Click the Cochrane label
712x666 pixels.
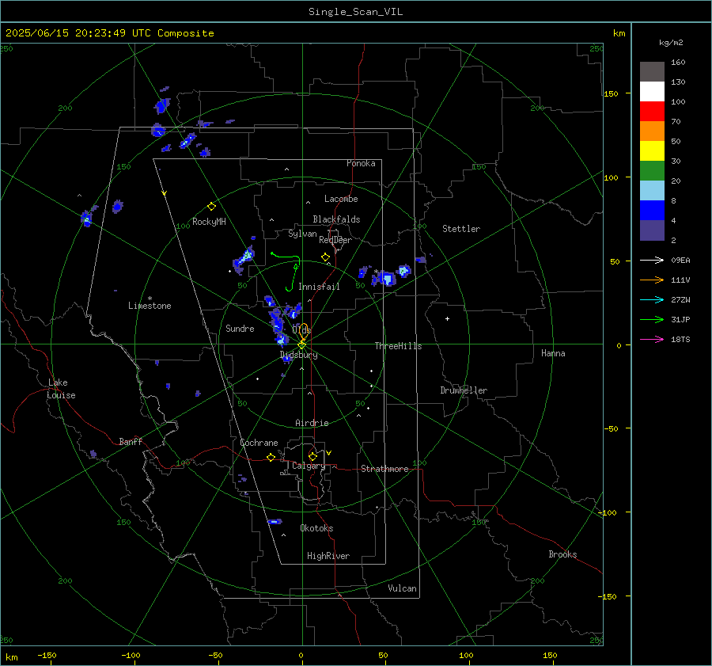pos(259,443)
